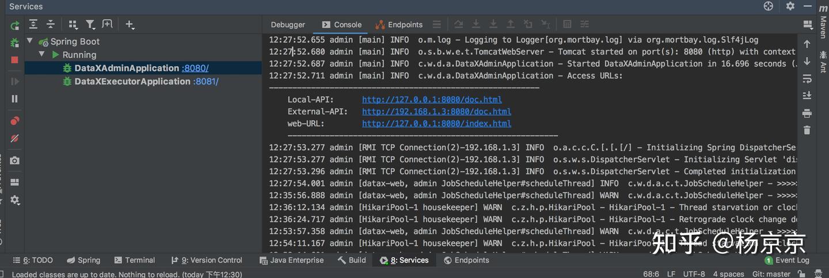This screenshot has height=278, width=829.
Task: Collapse the Running group node
Action: (41, 55)
